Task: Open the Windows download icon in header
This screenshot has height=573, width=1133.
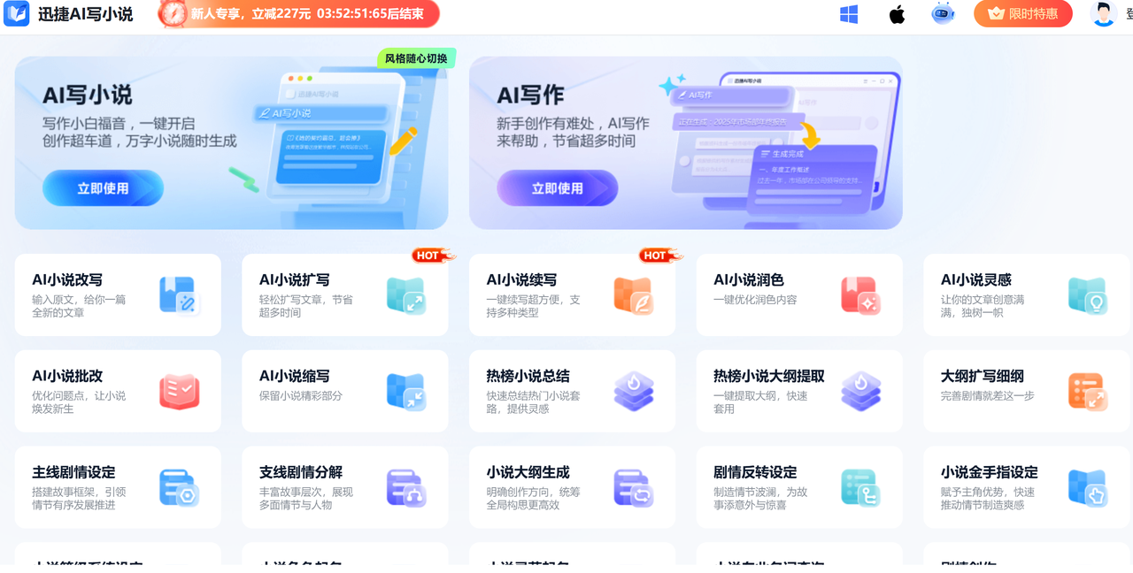Action: coord(849,14)
